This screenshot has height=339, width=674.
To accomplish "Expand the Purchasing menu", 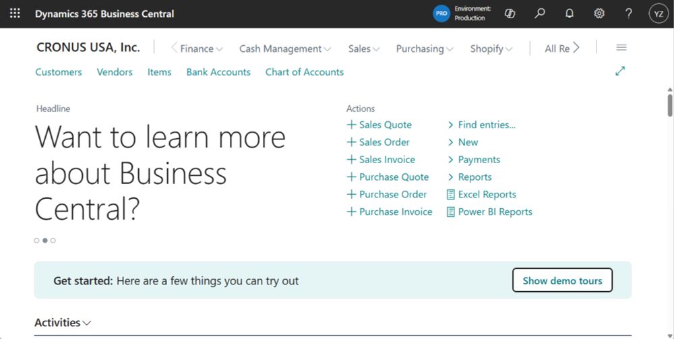I will click(424, 49).
